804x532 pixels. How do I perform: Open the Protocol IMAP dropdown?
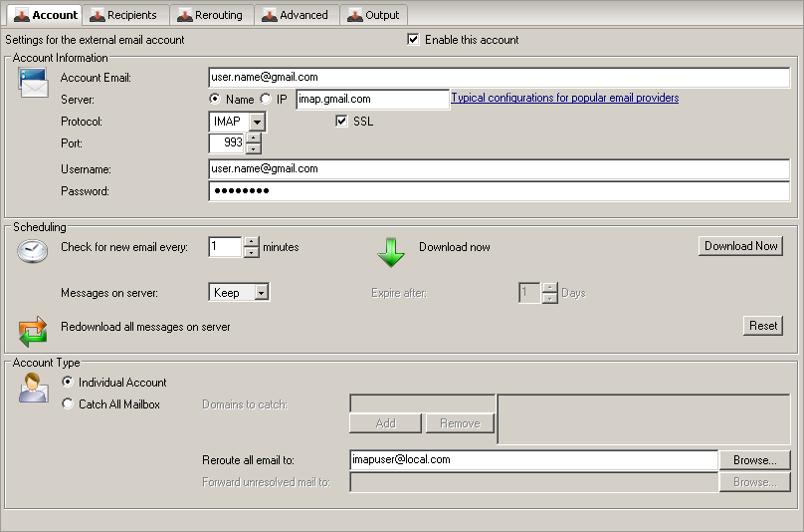(x=256, y=122)
